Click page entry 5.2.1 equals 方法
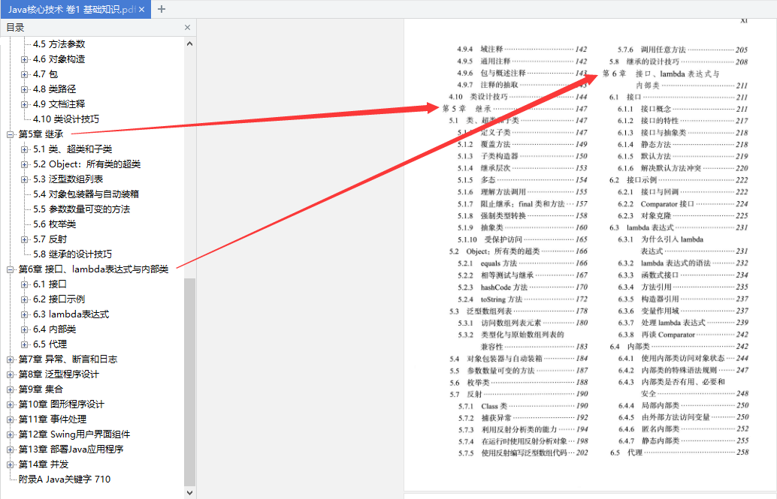 coord(522,263)
